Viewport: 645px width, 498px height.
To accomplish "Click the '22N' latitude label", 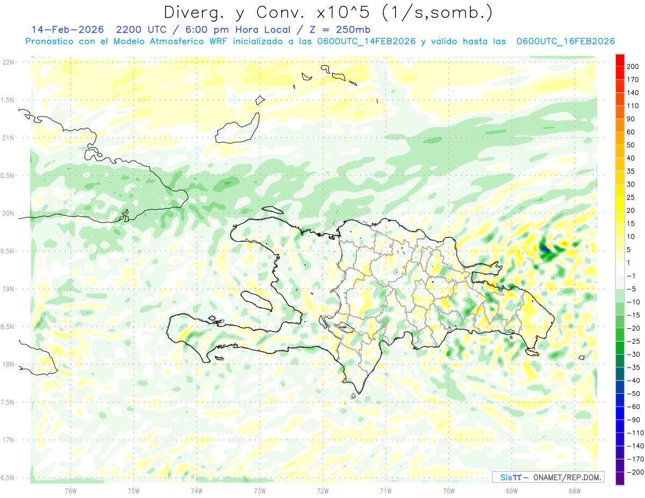I will coord(8,62).
